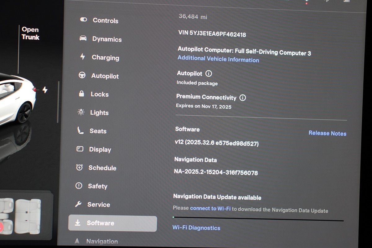Tap Premium Connectivity info icon
Image resolution: width=372 pixels, height=248 pixels.
click(243, 98)
